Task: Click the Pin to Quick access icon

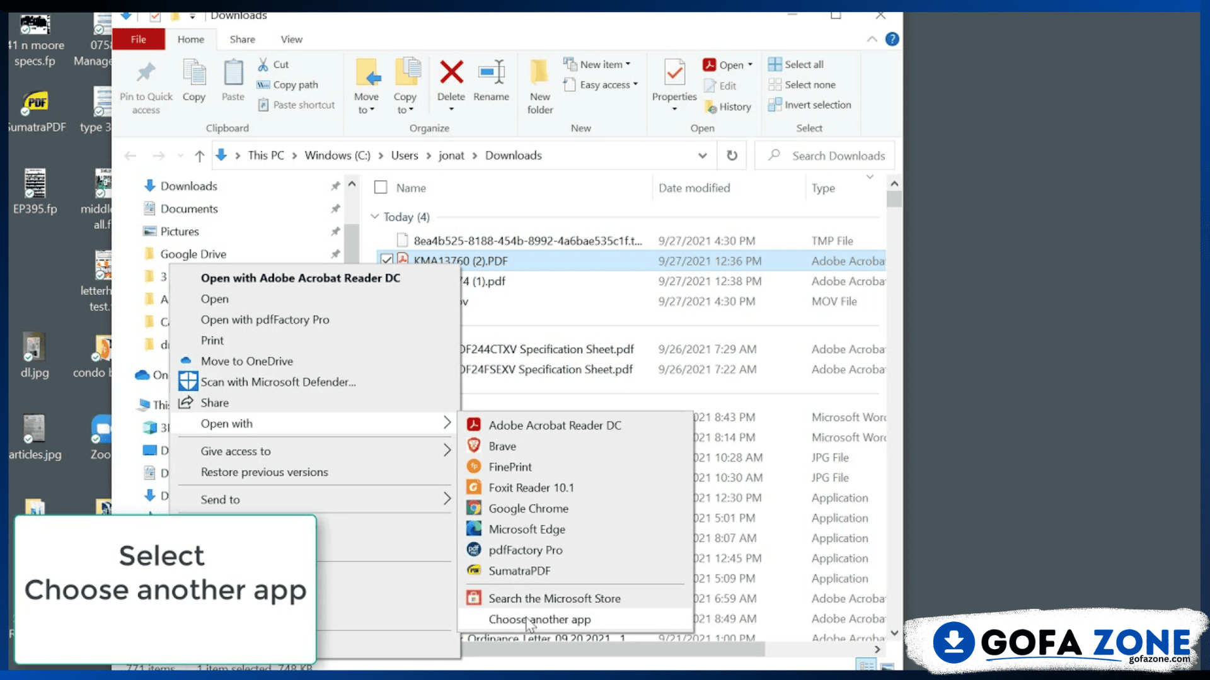Action: [x=146, y=73]
